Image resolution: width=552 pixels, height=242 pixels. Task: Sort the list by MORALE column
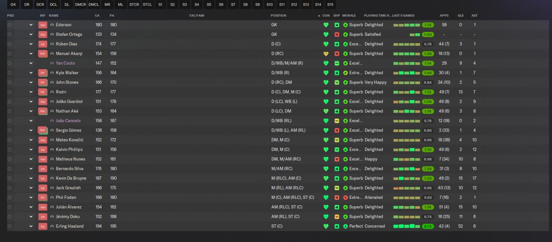click(x=349, y=16)
